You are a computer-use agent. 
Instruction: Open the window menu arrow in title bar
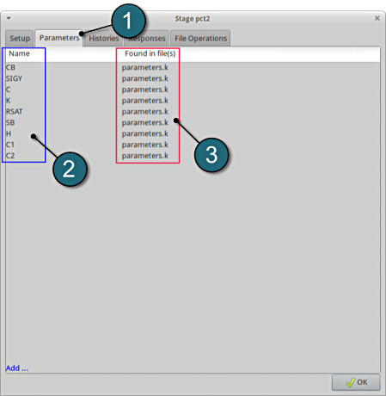9,18
